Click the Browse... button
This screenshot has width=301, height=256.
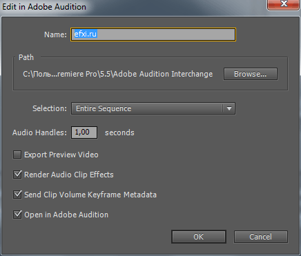[x=251, y=74]
